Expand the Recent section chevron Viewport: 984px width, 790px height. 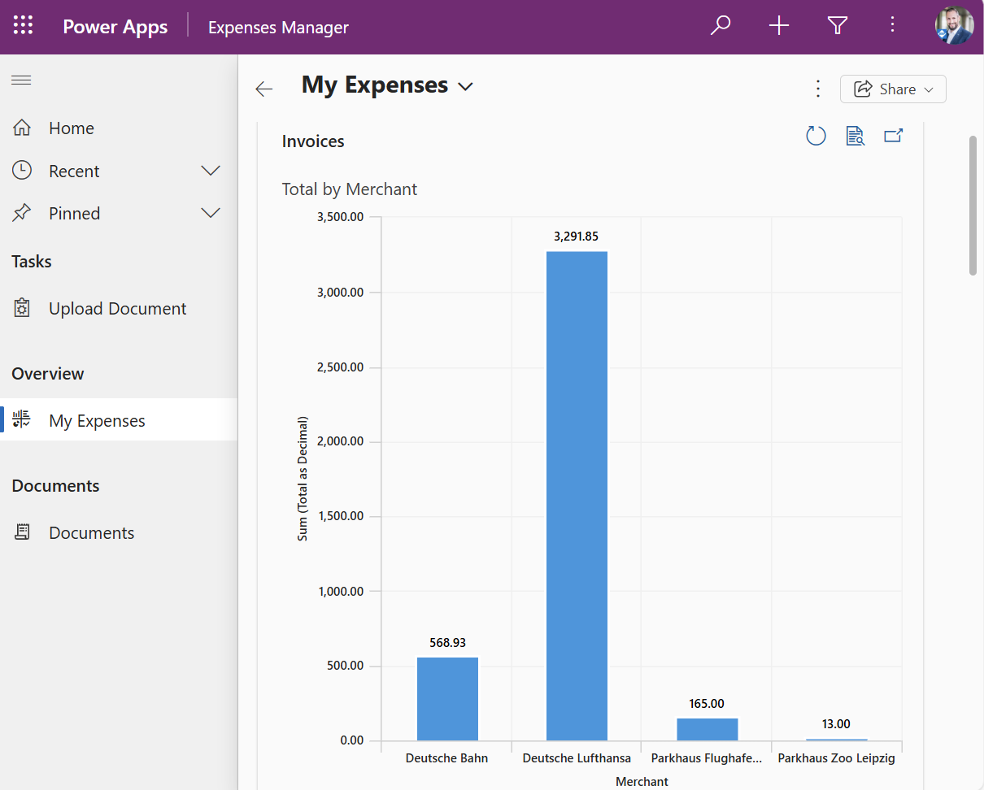(x=211, y=171)
